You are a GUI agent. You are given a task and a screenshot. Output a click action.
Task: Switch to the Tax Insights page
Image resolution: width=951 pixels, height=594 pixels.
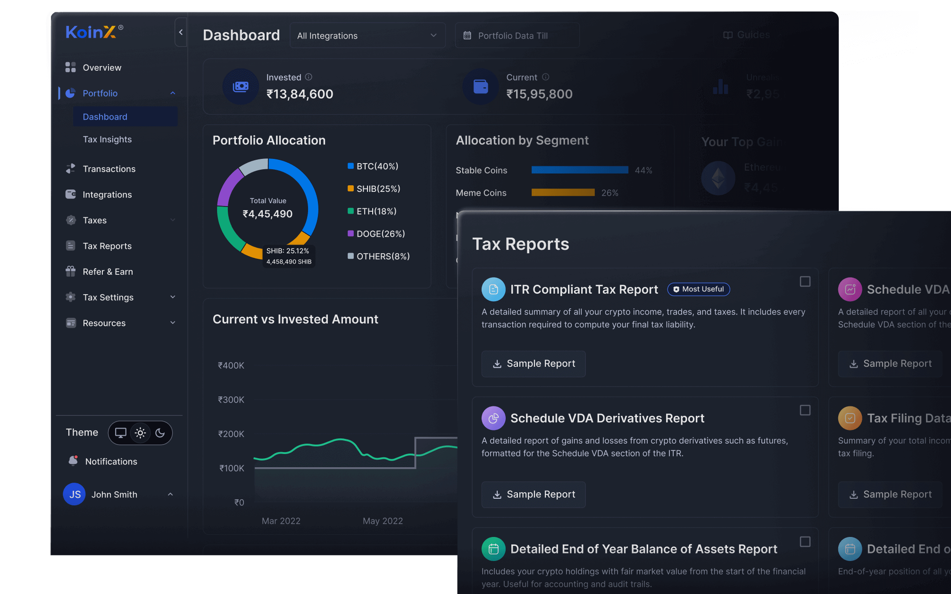click(x=107, y=139)
